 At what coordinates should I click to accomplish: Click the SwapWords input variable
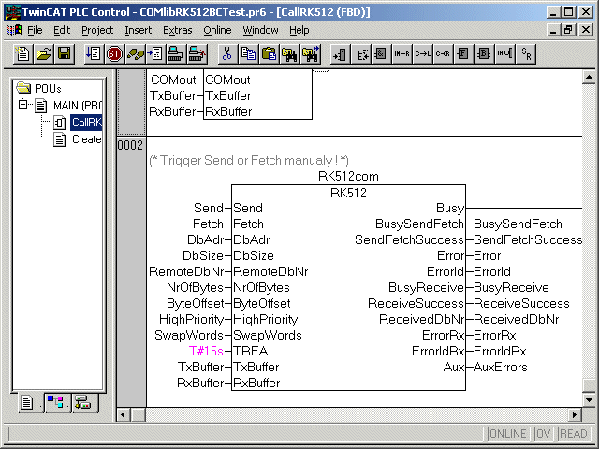189,335
